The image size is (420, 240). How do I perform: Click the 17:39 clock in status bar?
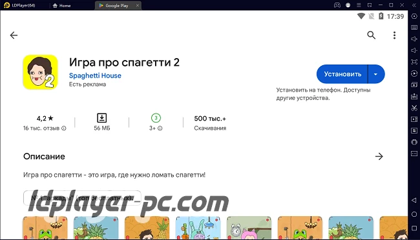point(395,16)
